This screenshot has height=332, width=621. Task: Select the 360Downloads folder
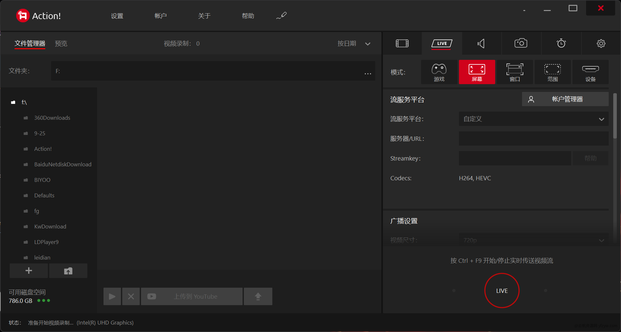(52, 118)
